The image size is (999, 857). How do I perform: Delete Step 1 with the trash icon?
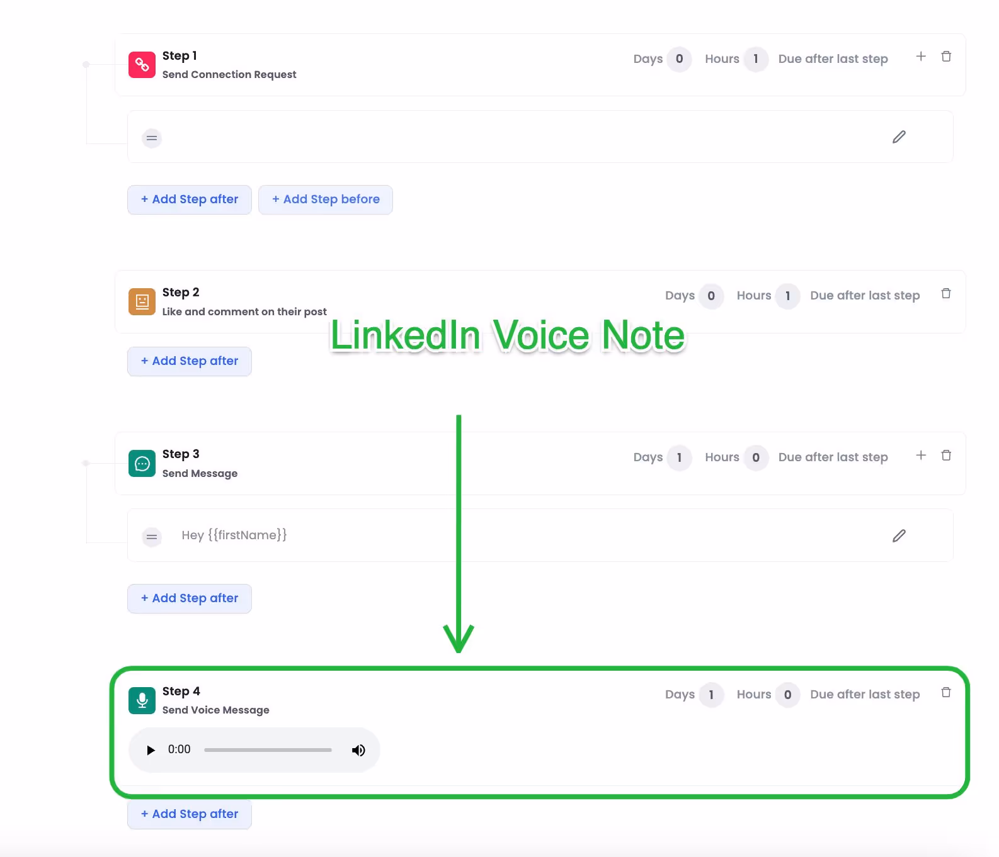pyautogui.click(x=946, y=57)
